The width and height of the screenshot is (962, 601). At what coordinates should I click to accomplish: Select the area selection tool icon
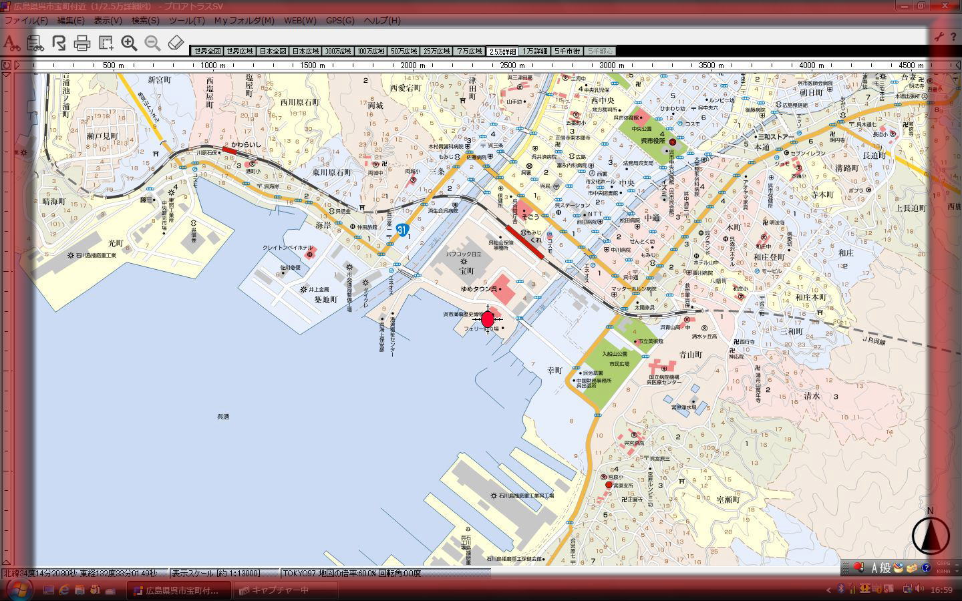[106, 43]
